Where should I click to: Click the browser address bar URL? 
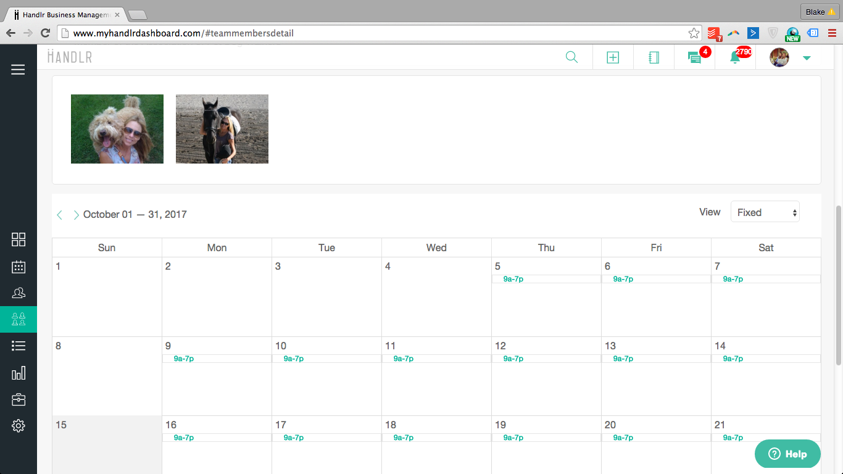(370, 33)
